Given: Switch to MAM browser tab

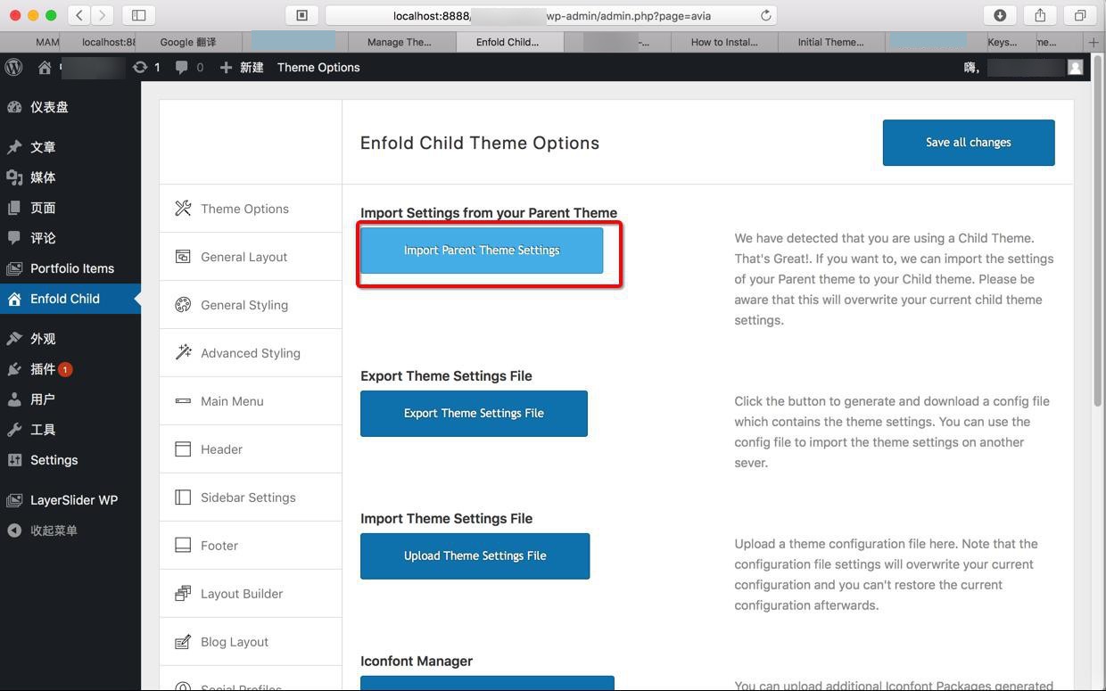Looking at the screenshot, I should 47,42.
